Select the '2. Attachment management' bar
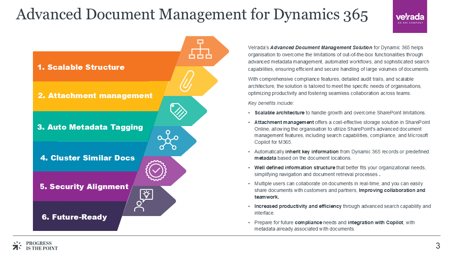 100,96
